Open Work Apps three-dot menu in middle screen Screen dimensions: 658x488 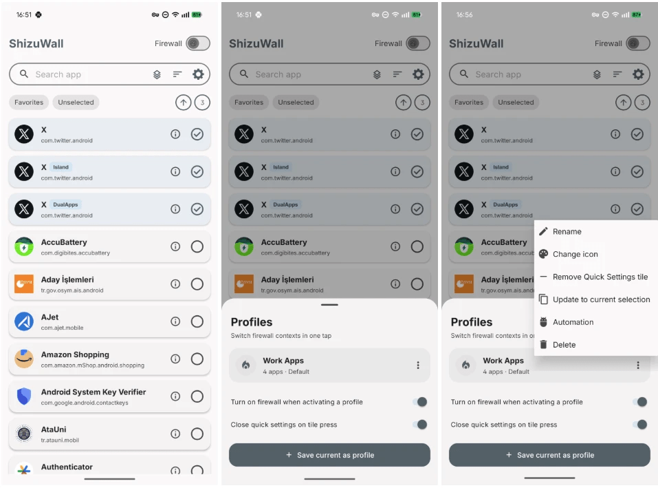pyautogui.click(x=418, y=365)
